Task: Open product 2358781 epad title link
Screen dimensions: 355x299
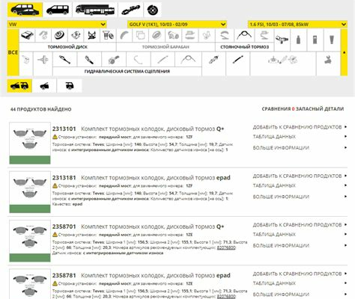Action: tap(142, 275)
